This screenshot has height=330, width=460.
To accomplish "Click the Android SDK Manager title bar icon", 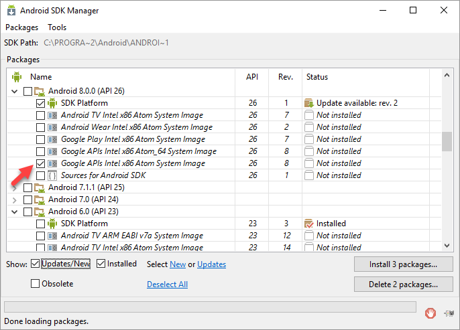I will (x=11, y=10).
